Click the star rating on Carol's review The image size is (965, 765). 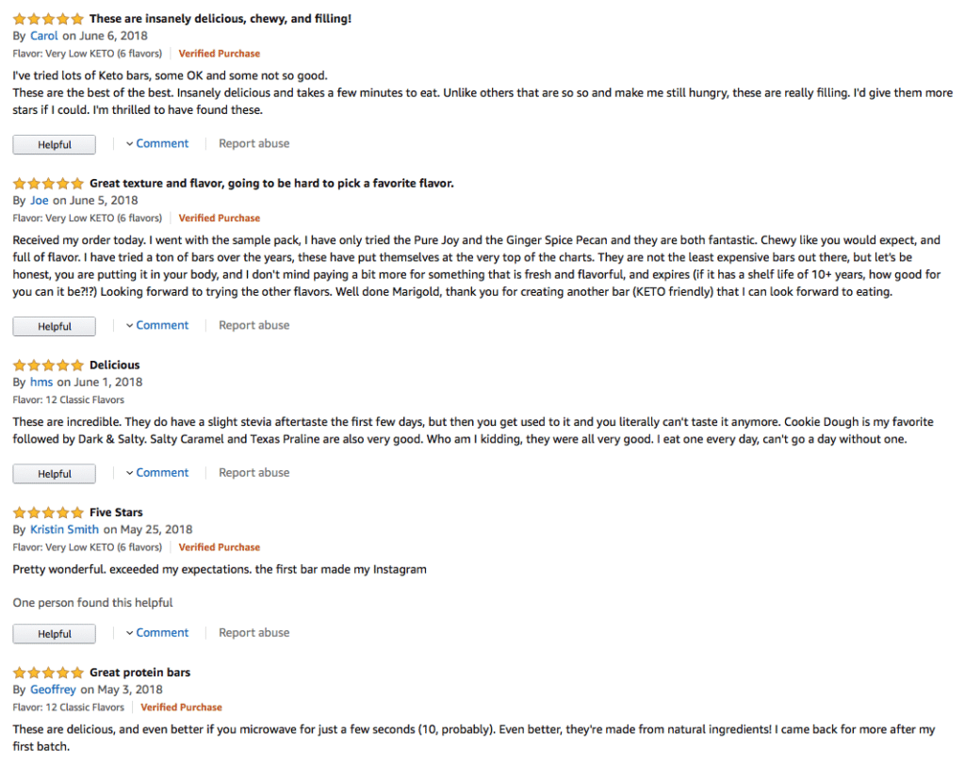pyautogui.click(x=48, y=19)
